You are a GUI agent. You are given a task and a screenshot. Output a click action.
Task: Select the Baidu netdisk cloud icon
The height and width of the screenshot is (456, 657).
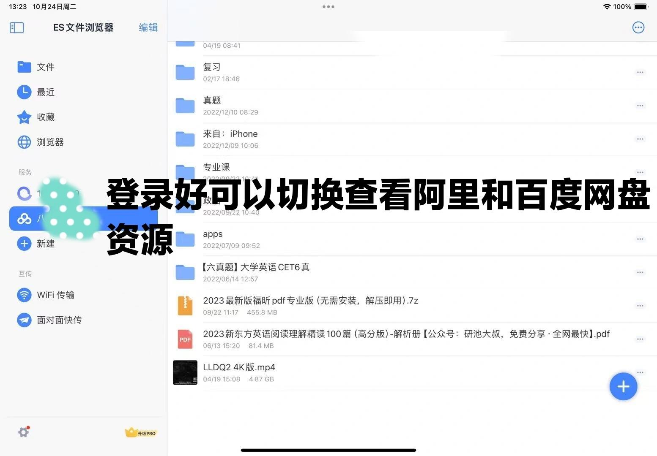24,219
